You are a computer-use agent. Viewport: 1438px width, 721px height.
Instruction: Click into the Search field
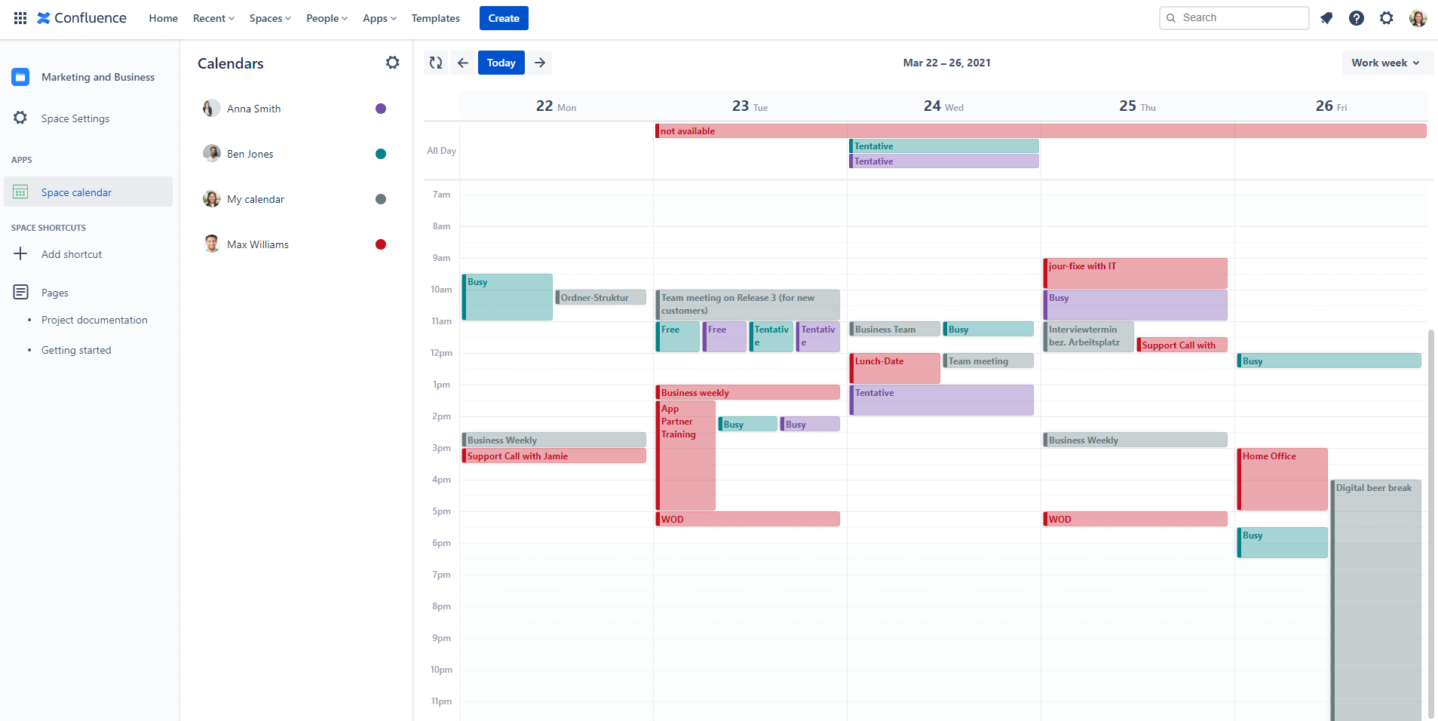(1240, 18)
